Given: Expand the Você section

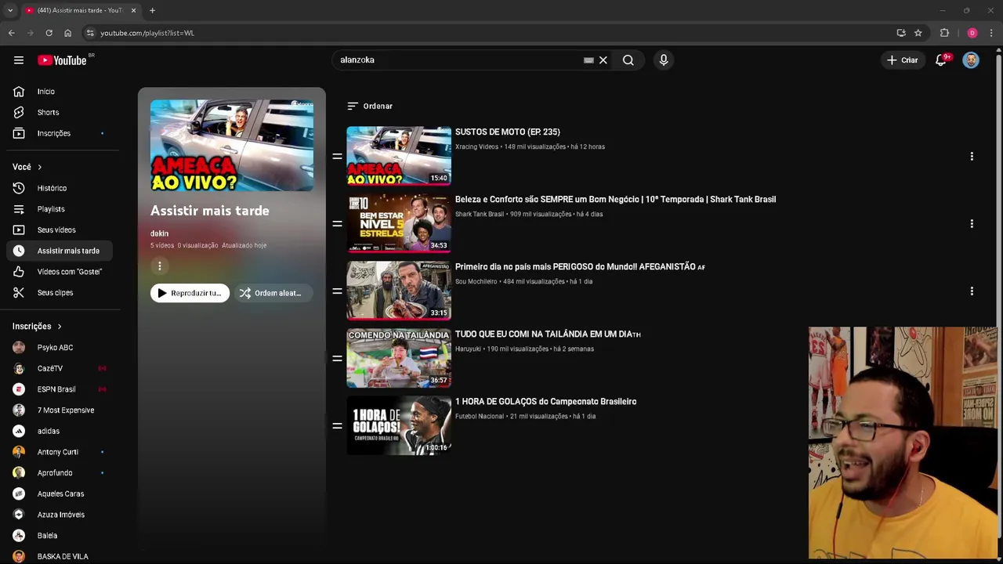Looking at the screenshot, I should click(x=27, y=167).
